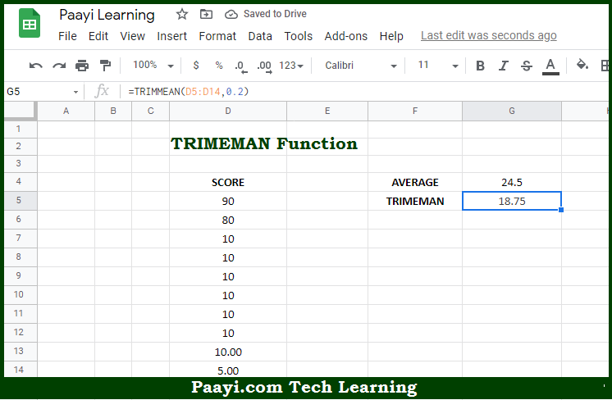
Task: Open the Tools menu
Action: [298, 36]
